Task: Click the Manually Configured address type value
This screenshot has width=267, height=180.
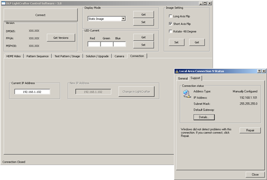Action: (x=245, y=91)
